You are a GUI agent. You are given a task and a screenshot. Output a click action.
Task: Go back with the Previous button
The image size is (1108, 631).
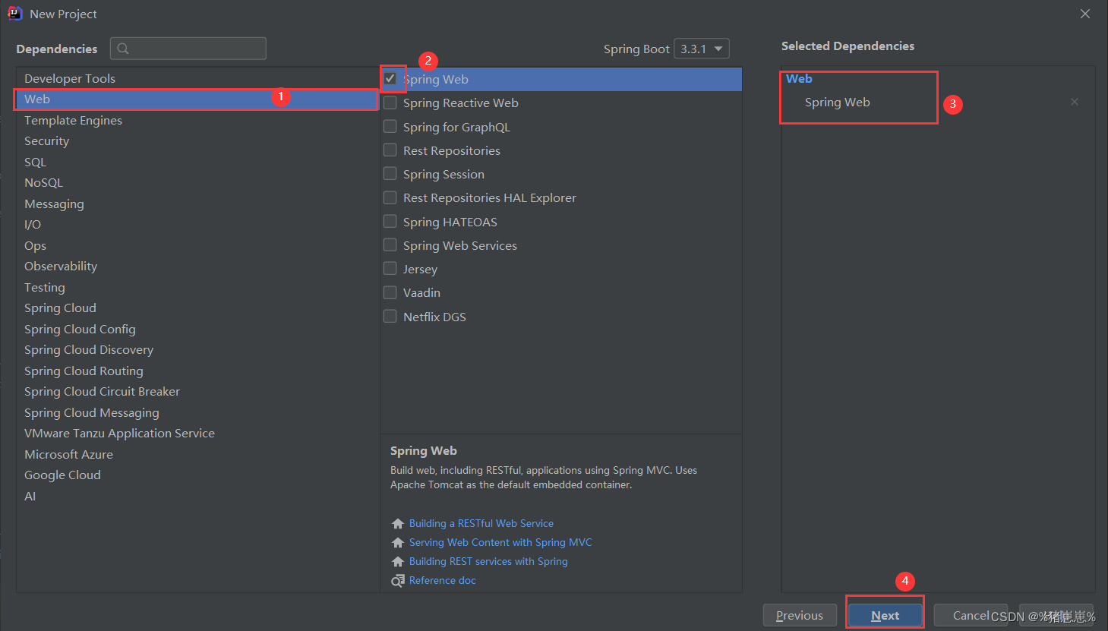800,615
